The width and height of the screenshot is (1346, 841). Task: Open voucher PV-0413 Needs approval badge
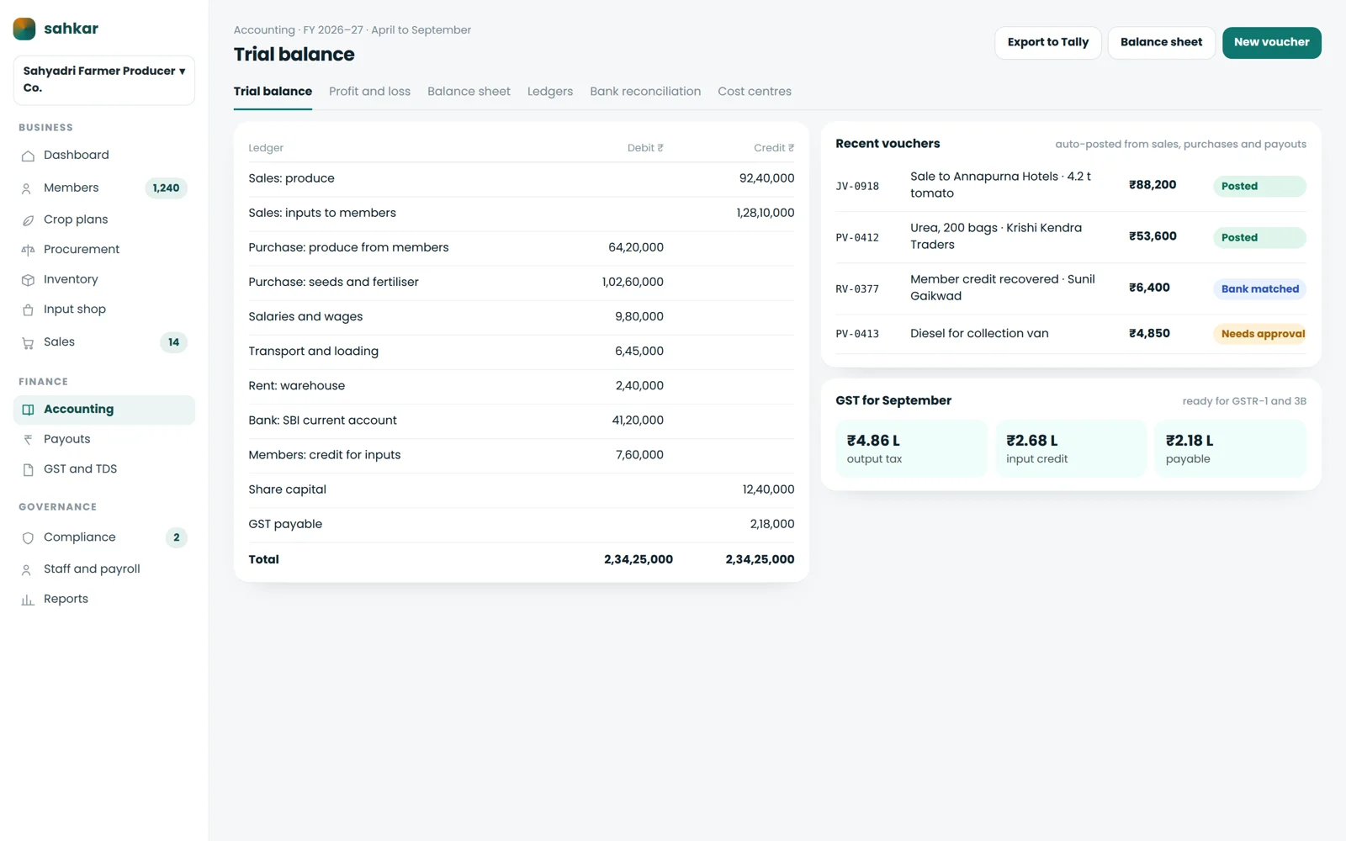[x=1260, y=334]
